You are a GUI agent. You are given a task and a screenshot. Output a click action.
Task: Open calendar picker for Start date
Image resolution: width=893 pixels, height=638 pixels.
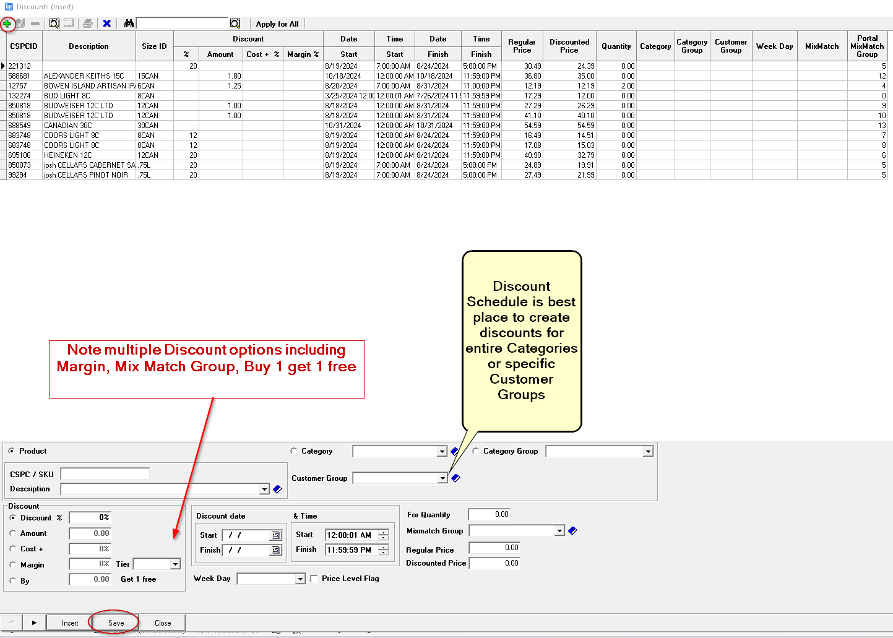276,535
